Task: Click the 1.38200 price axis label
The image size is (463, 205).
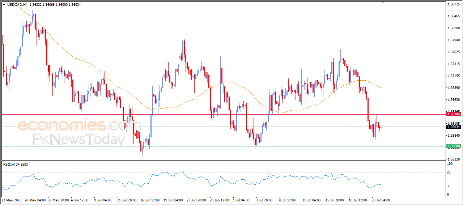Action: pos(454,28)
